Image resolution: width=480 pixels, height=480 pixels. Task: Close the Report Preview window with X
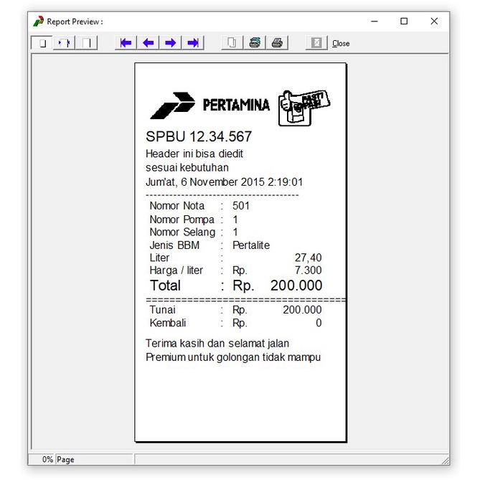(434, 22)
